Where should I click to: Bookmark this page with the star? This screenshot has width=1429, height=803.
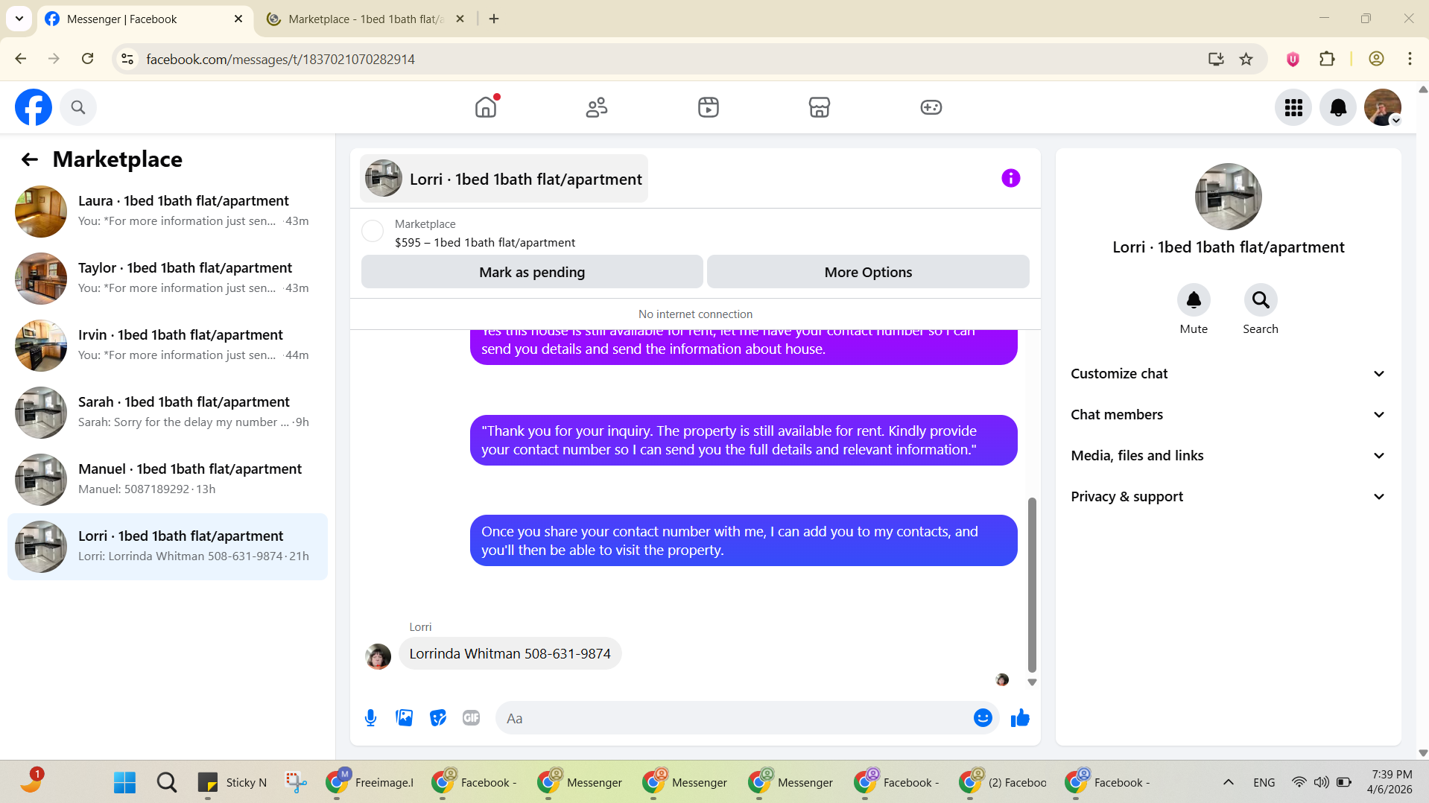(x=1246, y=59)
